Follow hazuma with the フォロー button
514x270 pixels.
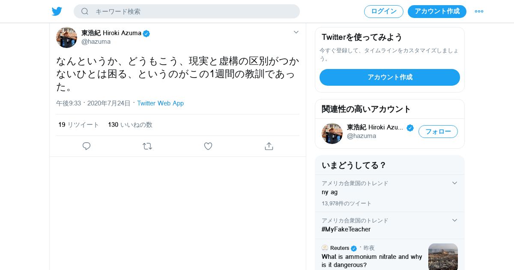point(438,132)
